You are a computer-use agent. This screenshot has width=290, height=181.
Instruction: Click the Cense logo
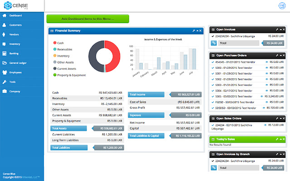[x=16, y=5]
